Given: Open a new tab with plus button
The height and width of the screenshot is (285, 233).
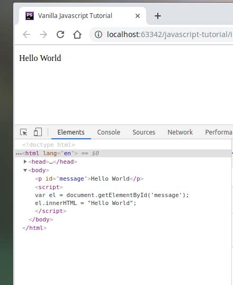Looking at the screenshot, I should tap(158, 16).
